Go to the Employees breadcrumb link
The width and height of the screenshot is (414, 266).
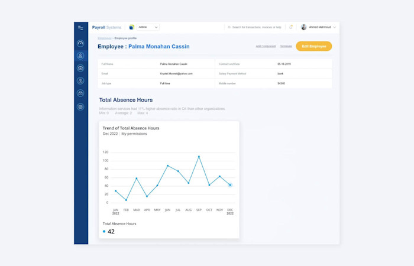click(x=105, y=38)
